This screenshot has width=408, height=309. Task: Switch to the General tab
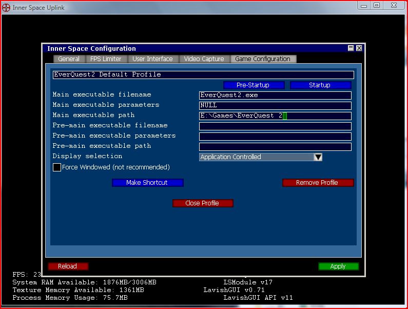[x=69, y=59]
